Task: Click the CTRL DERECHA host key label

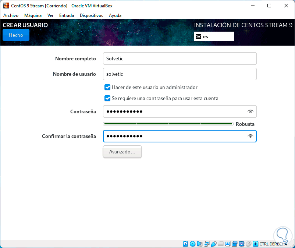Action: click(273, 244)
